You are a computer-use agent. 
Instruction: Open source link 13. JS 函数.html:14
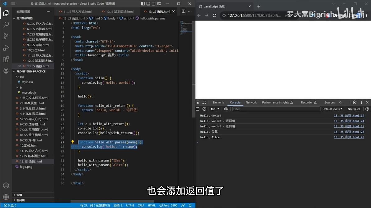pyautogui.click(x=349, y=116)
